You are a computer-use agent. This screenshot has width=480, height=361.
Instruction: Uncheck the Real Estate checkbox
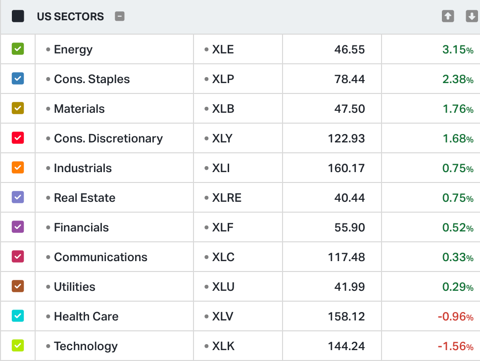point(18,197)
